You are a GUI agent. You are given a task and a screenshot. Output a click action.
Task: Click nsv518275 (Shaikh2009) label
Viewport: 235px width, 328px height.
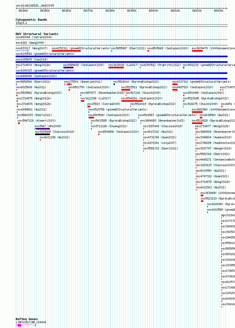point(200,104)
